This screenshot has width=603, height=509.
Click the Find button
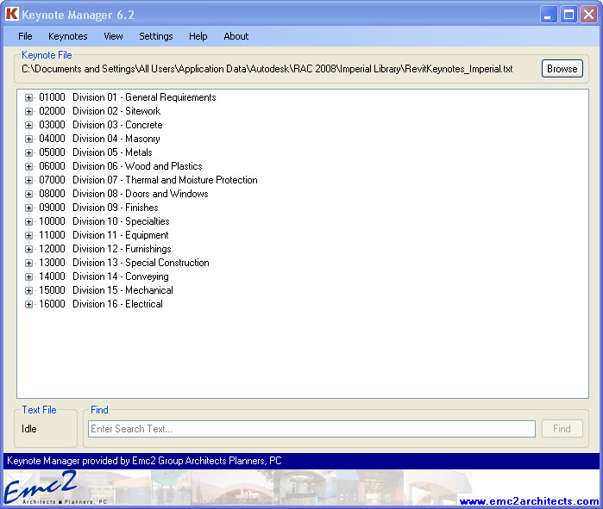[x=562, y=429]
